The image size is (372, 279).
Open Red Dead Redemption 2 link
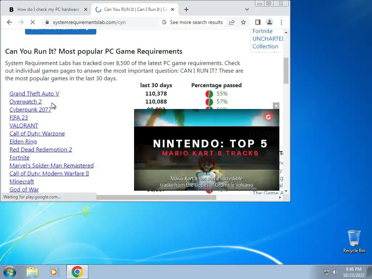click(41, 149)
